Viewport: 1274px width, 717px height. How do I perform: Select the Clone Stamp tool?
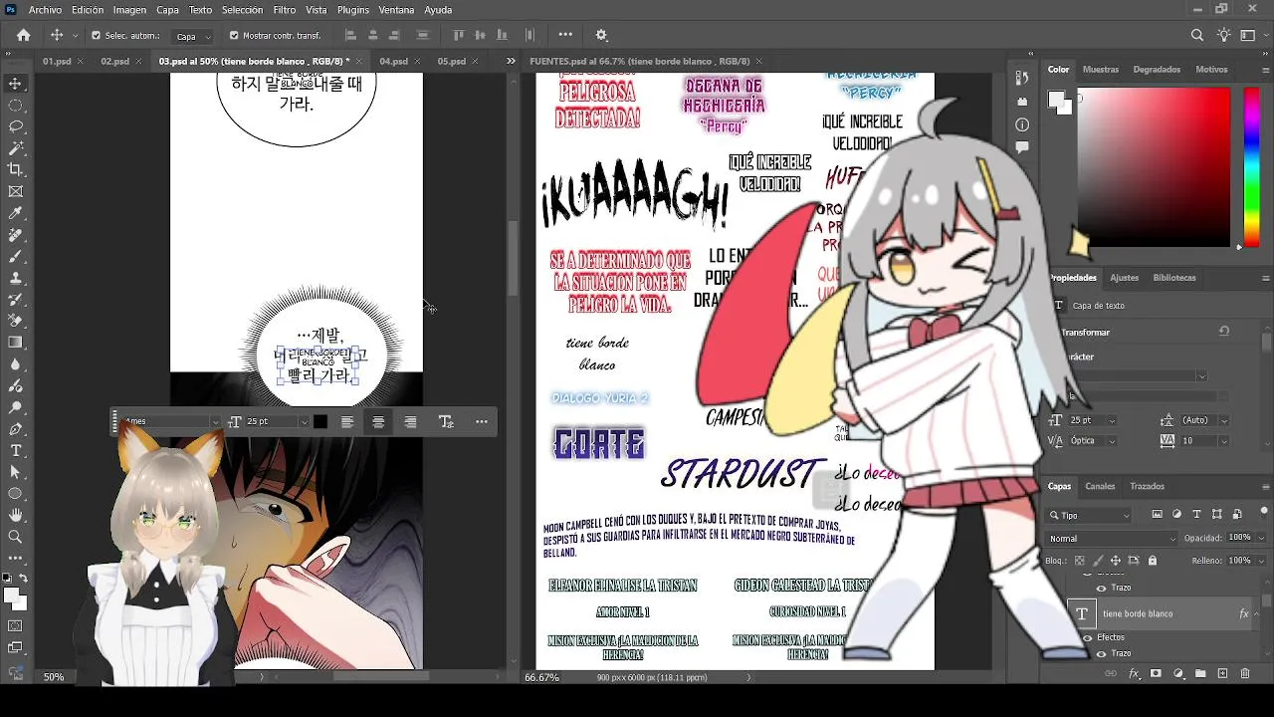(15, 278)
